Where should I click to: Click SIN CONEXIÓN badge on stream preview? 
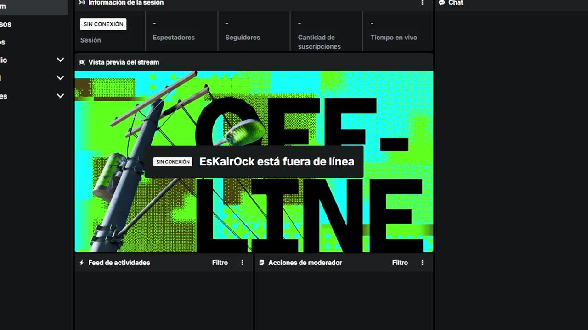click(x=173, y=162)
